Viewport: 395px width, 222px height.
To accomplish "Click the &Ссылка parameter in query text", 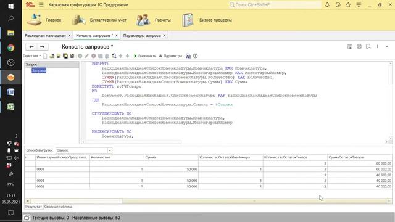I will tap(224, 104).
